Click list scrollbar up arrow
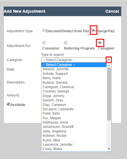 (109, 65)
